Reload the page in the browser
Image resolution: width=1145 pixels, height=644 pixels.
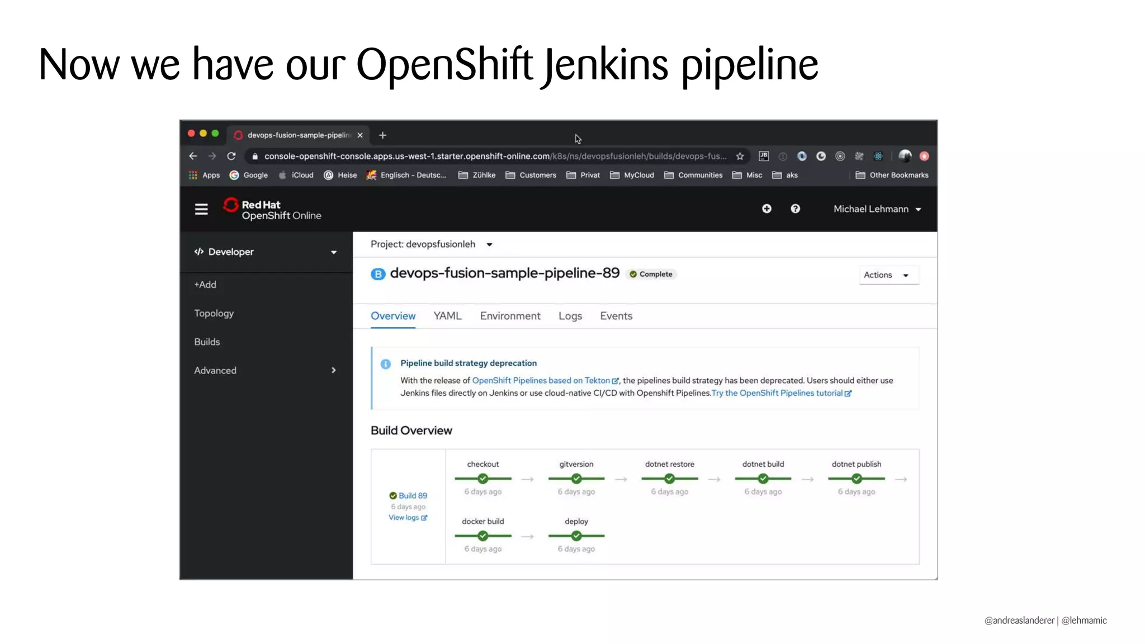click(x=231, y=157)
